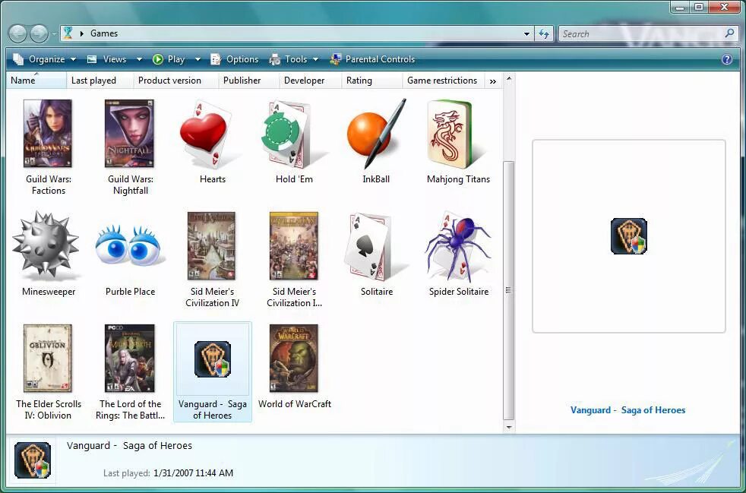Open the Help question mark icon

(x=727, y=59)
